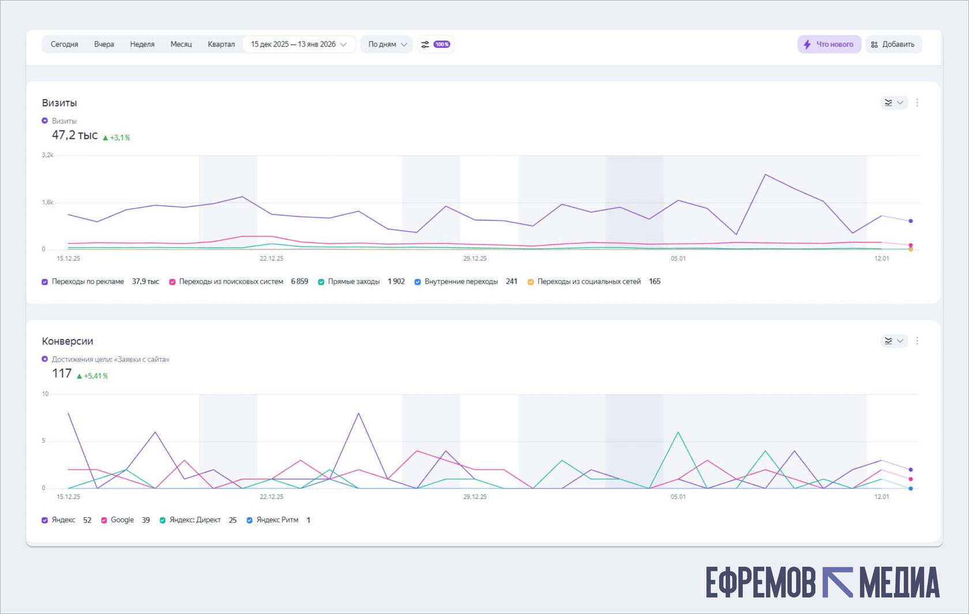Open the Визиты chart three-dot menu
Image resolution: width=969 pixels, height=614 pixels.
click(x=917, y=103)
